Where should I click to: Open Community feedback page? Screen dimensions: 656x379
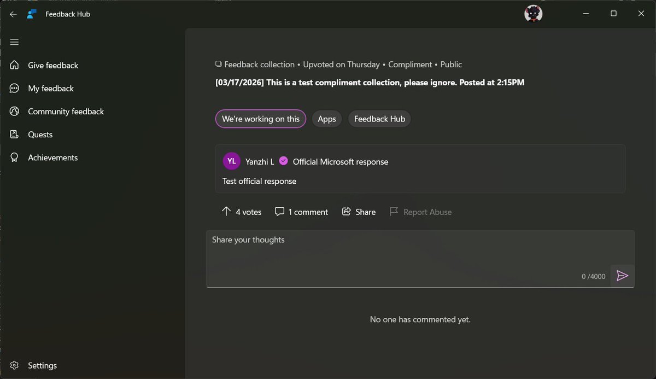pyautogui.click(x=66, y=111)
